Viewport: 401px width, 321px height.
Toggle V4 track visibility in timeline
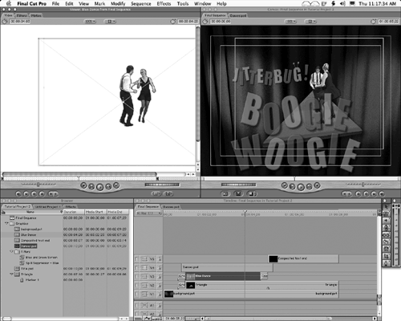137,268
